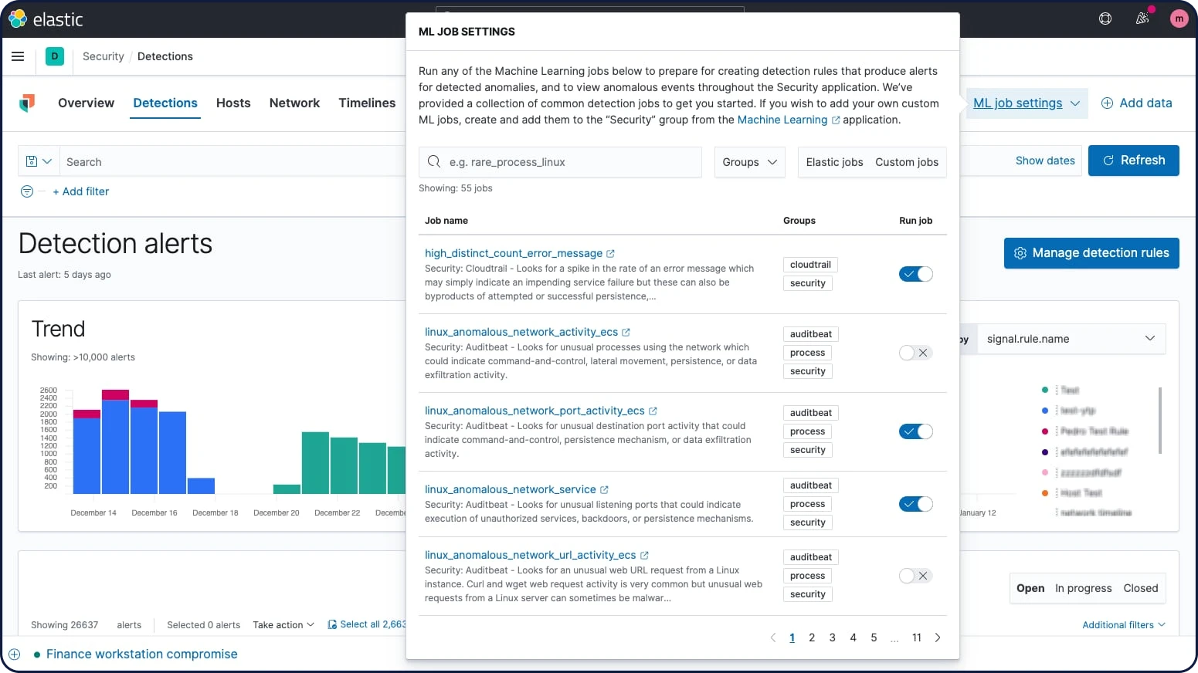This screenshot has width=1198, height=673.
Task: Filter by Elastic jobs
Action: pyautogui.click(x=834, y=162)
